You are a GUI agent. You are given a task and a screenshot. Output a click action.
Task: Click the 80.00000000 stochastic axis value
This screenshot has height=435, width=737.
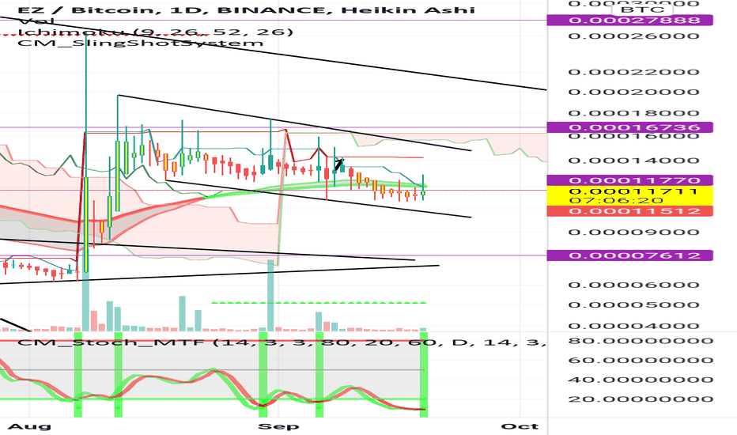click(x=641, y=340)
